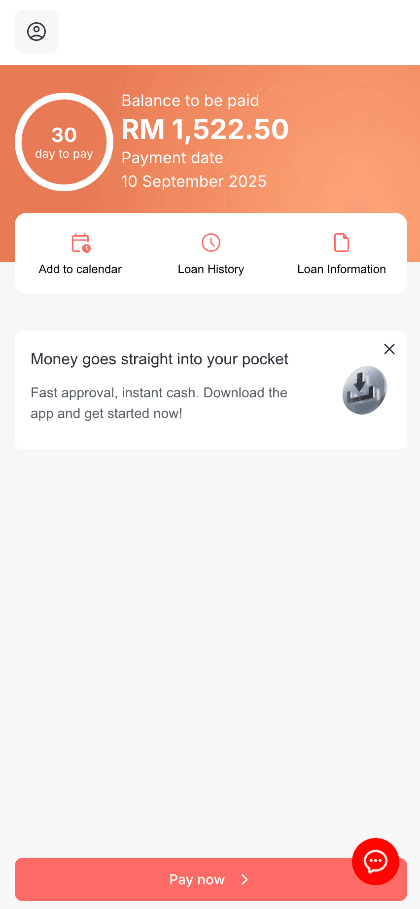Tap the 'Payment date' label
Viewport: 420px width, 909px height.
click(172, 158)
